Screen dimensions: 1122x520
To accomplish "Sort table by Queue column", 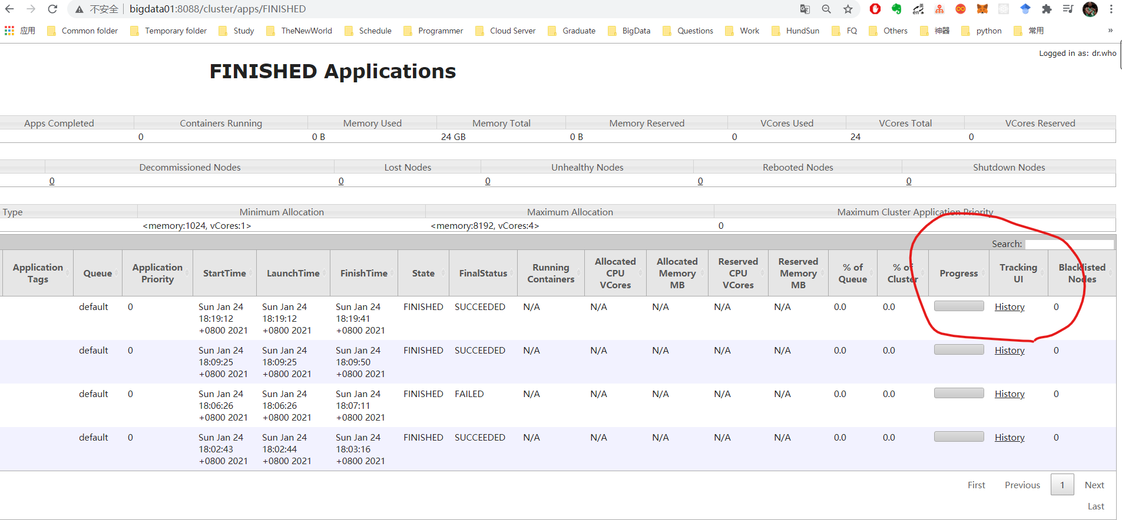I will 98,273.
